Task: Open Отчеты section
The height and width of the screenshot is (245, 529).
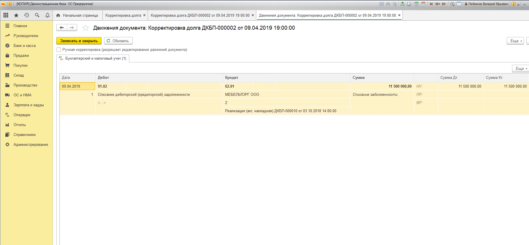Action: 26,125
